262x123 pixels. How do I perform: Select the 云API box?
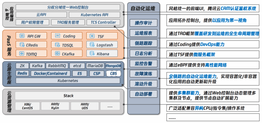(x=41, y=15)
